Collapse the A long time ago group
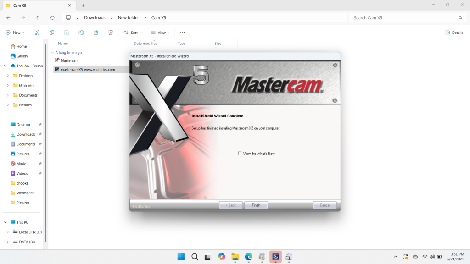The height and width of the screenshot is (264, 470). (52, 52)
